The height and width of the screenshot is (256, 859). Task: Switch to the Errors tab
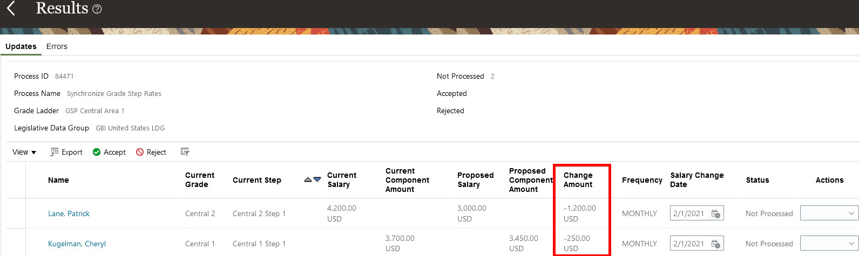click(x=57, y=46)
